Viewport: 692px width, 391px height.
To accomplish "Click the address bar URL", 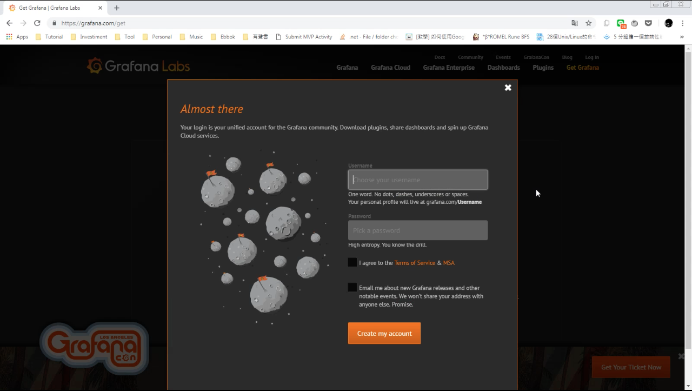I will (93, 23).
